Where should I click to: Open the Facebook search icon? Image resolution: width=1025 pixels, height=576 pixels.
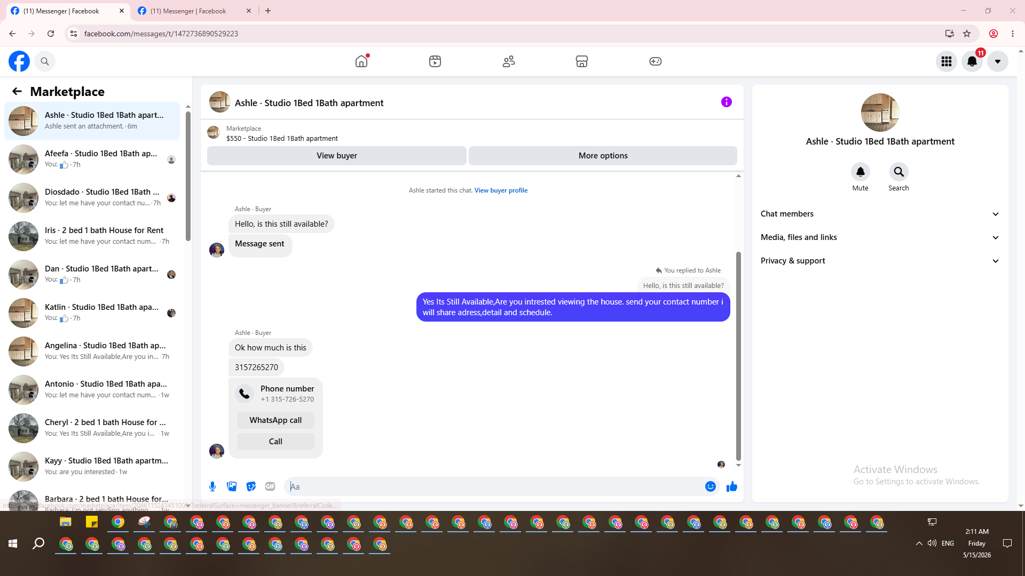coord(45,61)
